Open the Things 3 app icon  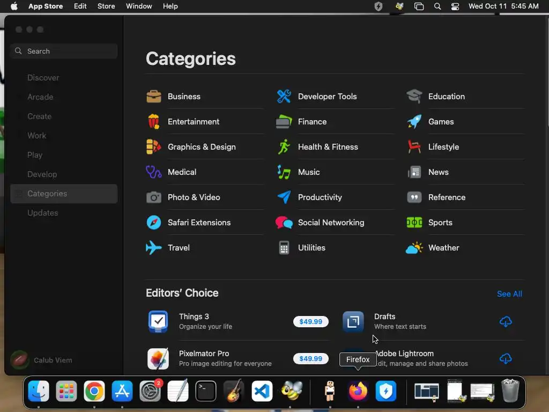tap(158, 321)
